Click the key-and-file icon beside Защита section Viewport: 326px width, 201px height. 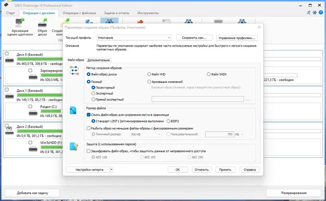tap(74, 147)
